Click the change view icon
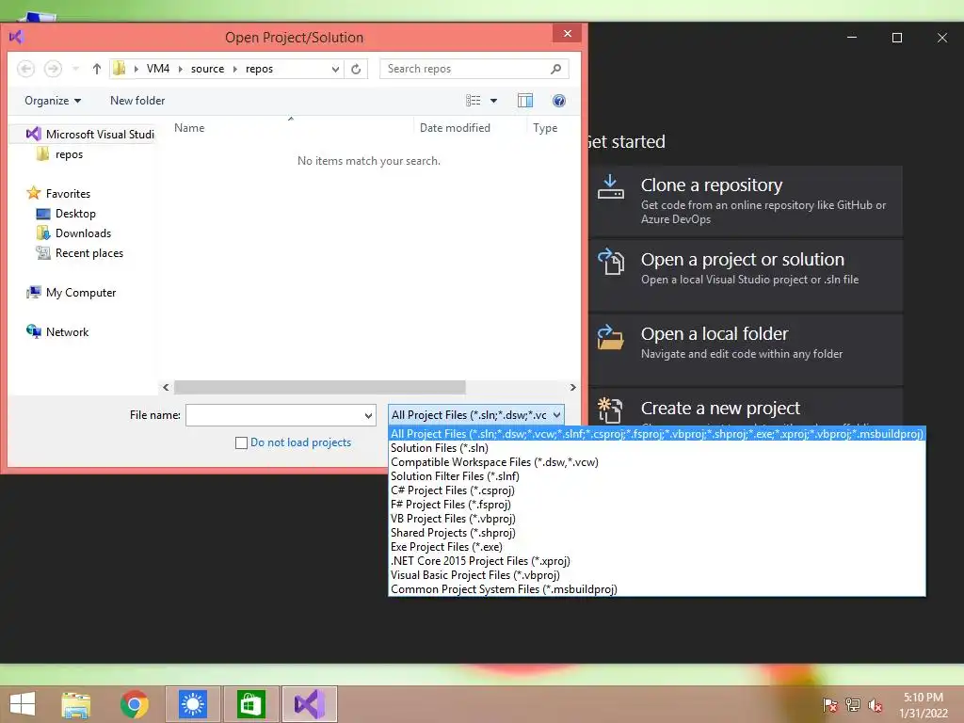 click(473, 100)
